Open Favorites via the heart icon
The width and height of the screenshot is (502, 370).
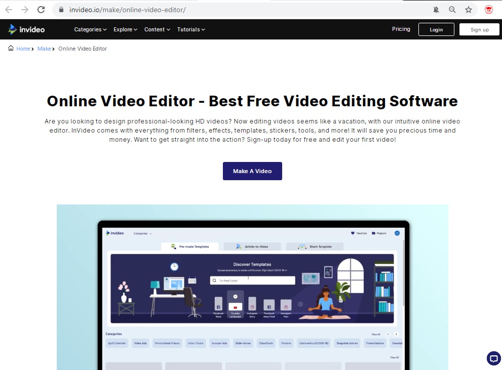coord(353,233)
